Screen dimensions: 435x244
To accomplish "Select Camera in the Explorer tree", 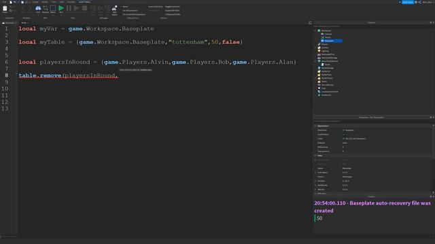I will point(328,34).
